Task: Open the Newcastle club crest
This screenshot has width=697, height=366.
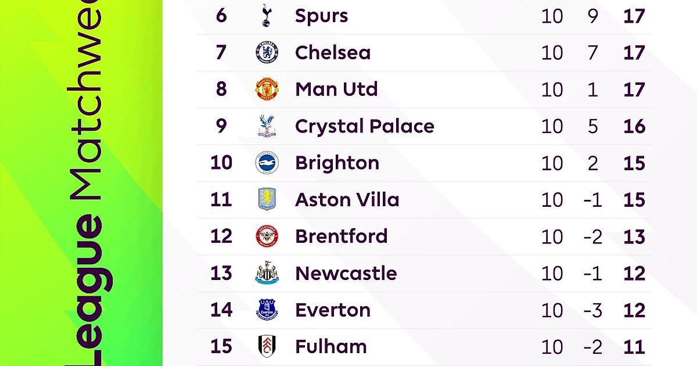Action: [x=267, y=273]
